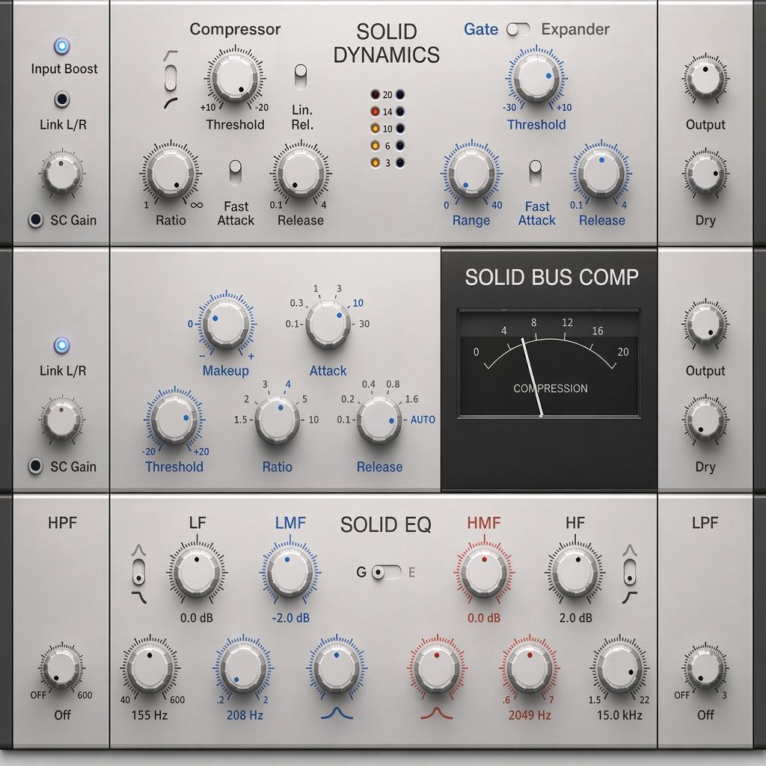The image size is (766, 766).
Task: Click the Gate label
Action: pyautogui.click(x=481, y=29)
